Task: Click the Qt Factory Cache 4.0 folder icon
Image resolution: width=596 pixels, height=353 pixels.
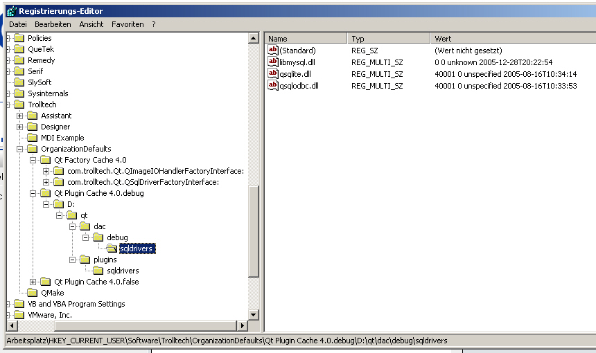Action: click(46, 160)
